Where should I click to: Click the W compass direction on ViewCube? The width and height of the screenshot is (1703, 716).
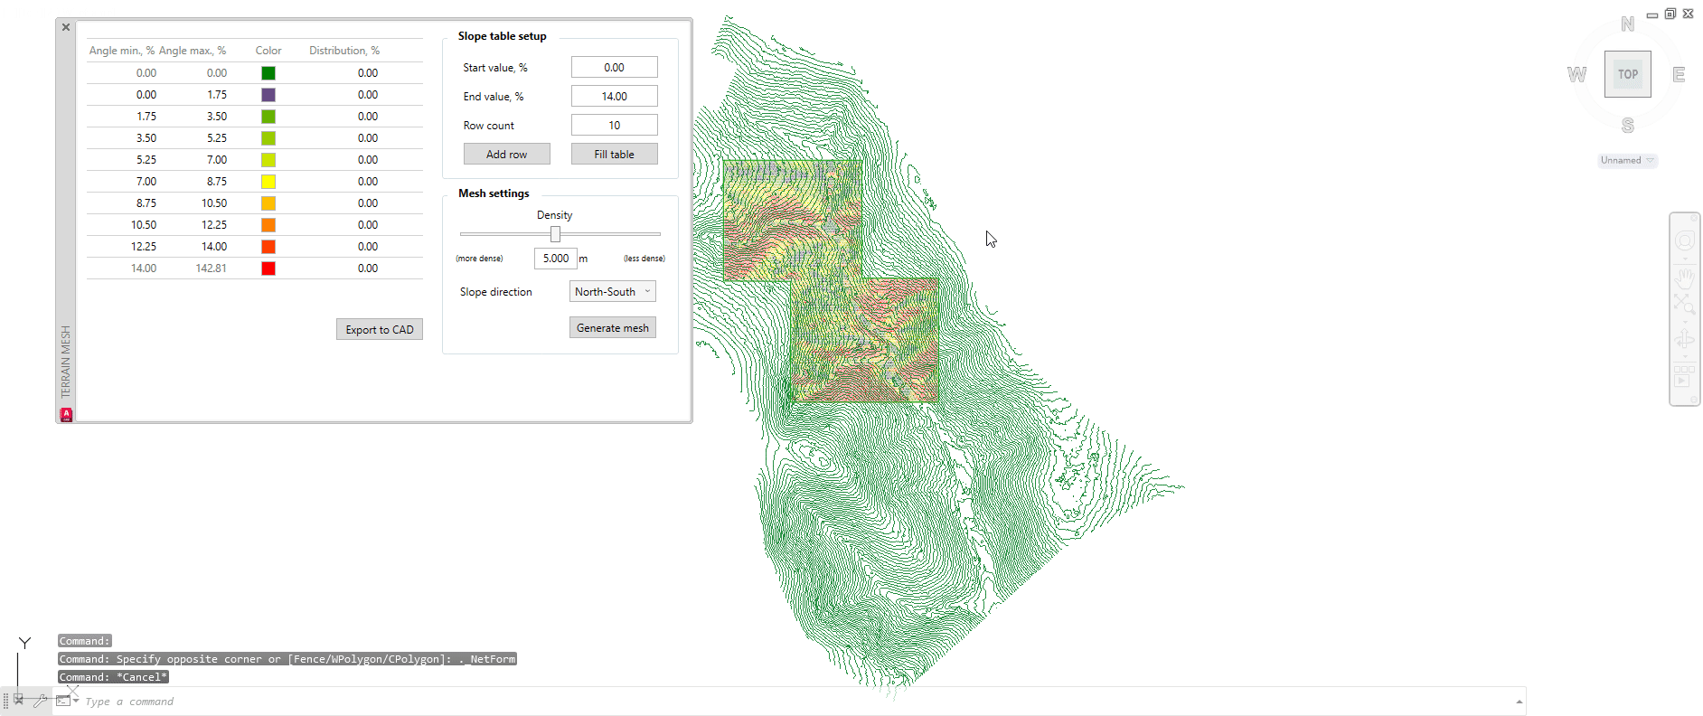coord(1576,74)
